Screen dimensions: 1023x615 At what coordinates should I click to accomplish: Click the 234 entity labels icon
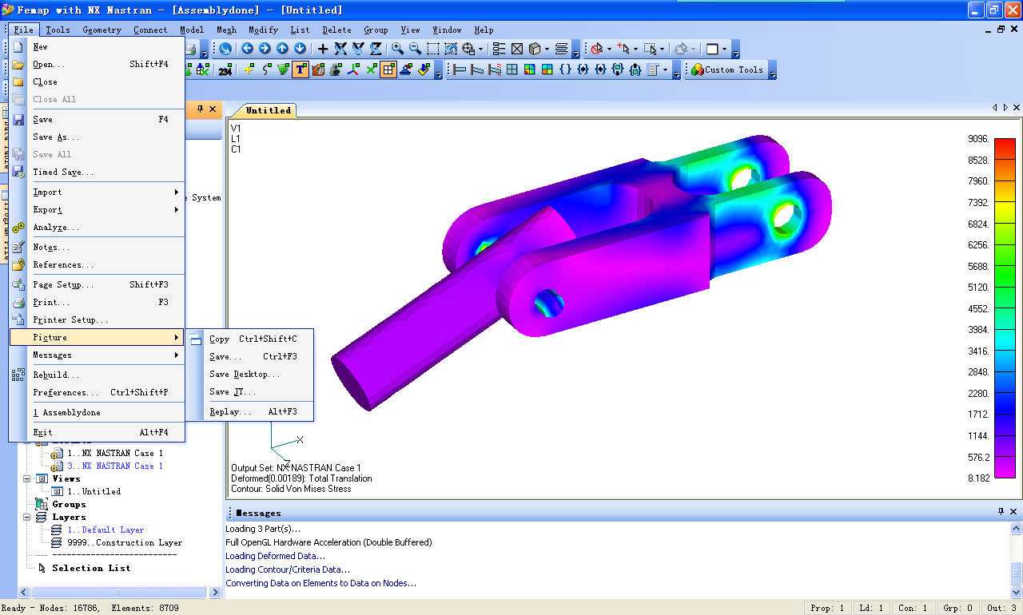225,70
